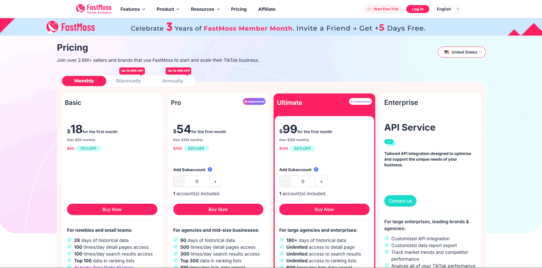542x268 pixels.
Task: Click the Pro plan subaccount number field
Action: pos(197,181)
